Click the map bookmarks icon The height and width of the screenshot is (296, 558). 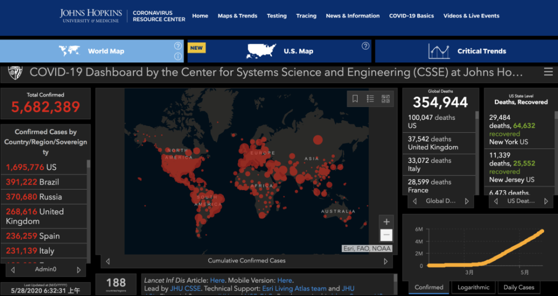tap(355, 99)
